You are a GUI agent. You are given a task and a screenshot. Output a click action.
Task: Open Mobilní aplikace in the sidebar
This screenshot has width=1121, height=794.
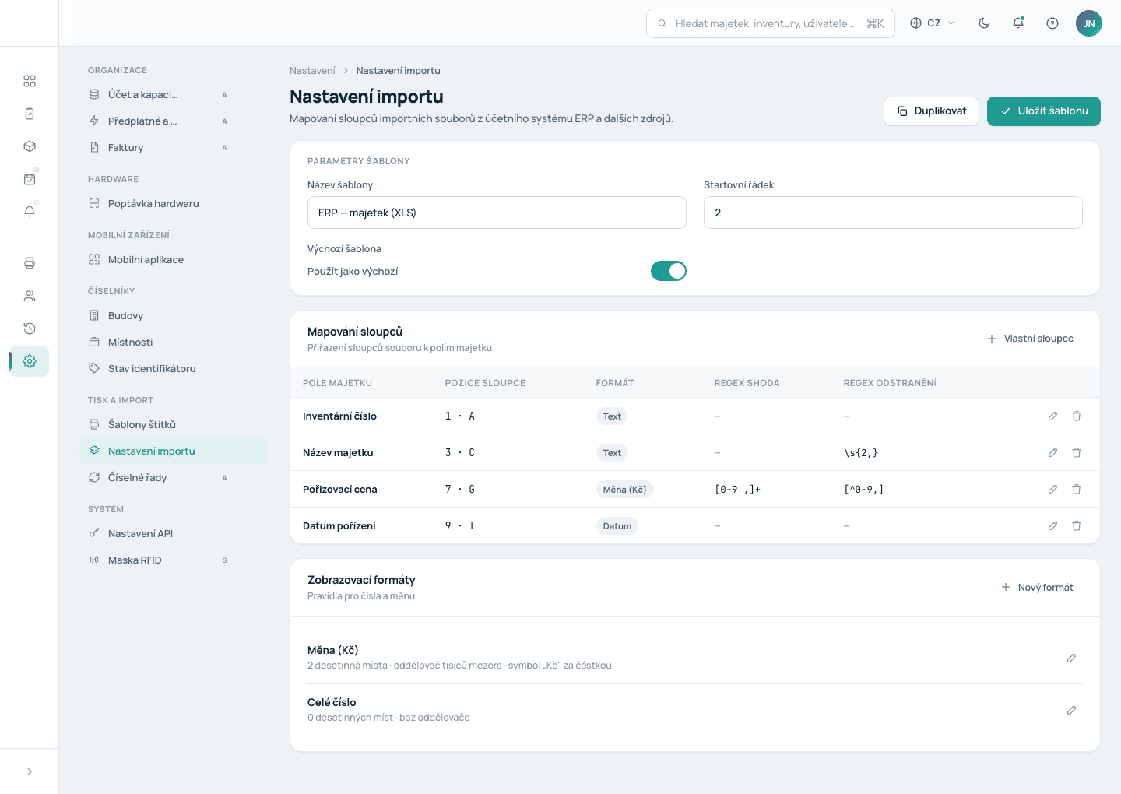(174, 259)
